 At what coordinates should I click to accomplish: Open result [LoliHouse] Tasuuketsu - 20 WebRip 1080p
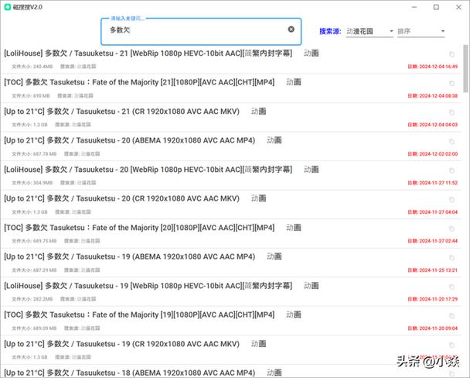point(148,170)
